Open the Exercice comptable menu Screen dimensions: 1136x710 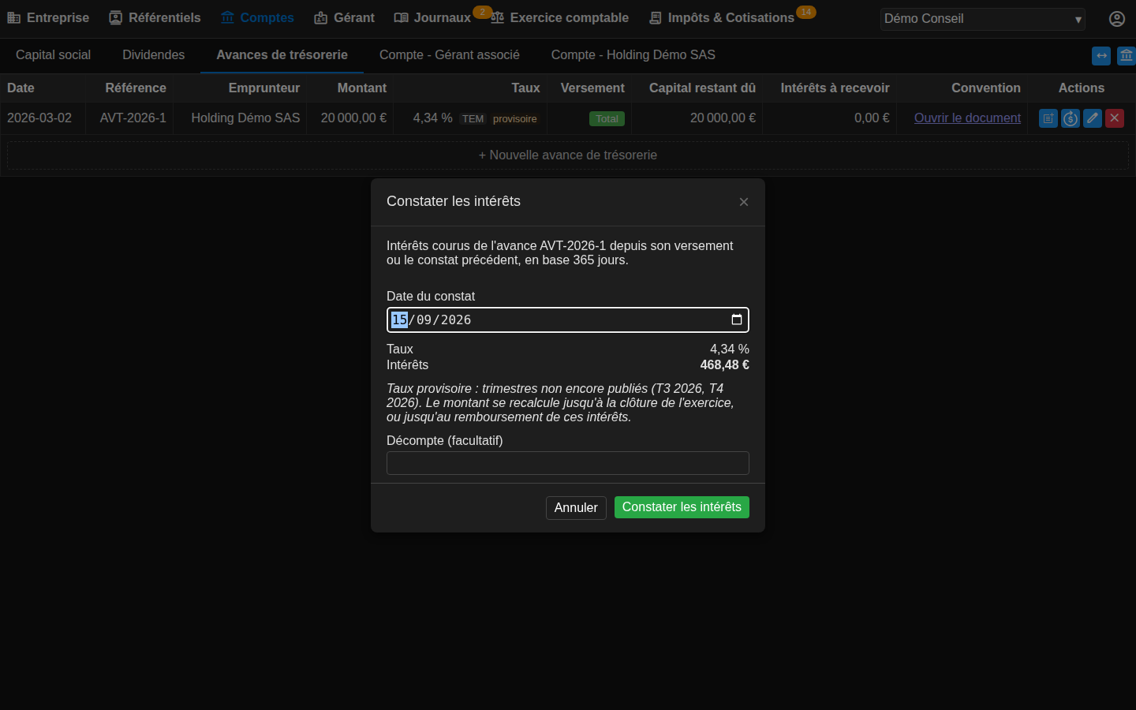coord(559,17)
